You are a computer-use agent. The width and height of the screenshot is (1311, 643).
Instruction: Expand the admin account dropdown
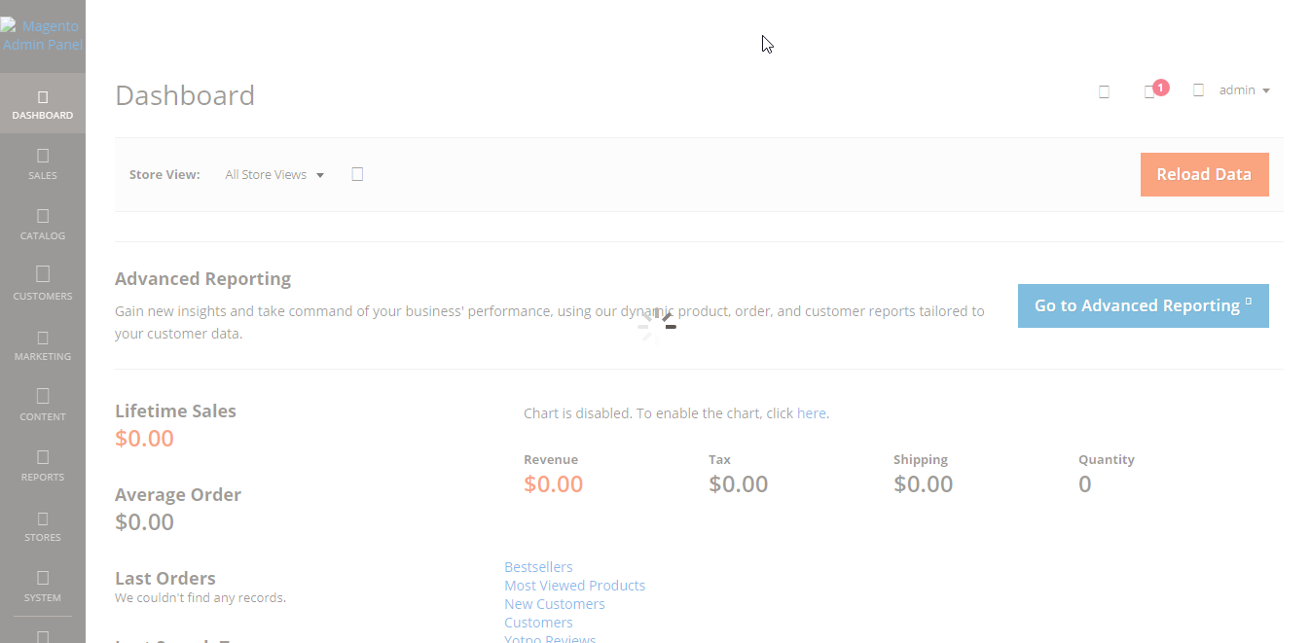(1243, 89)
